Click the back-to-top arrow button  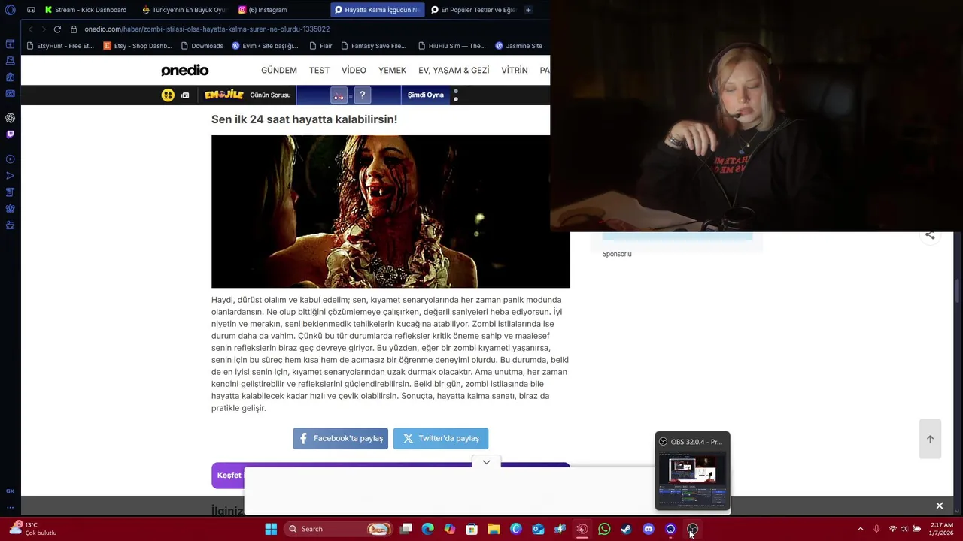coord(930,439)
